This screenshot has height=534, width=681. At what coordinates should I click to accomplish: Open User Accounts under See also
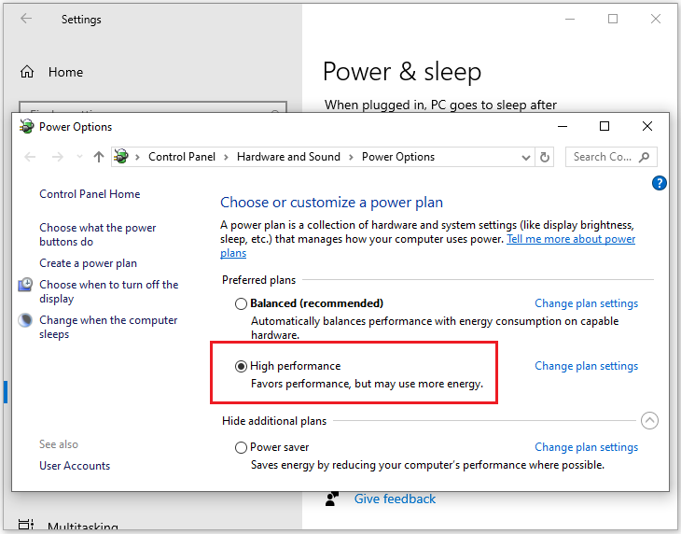(75, 466)
